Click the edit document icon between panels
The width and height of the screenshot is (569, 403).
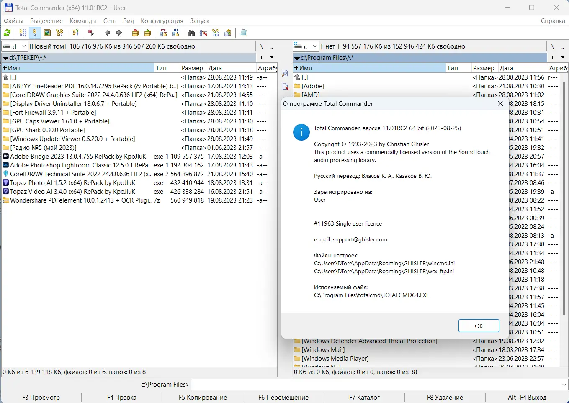point(285,87)
